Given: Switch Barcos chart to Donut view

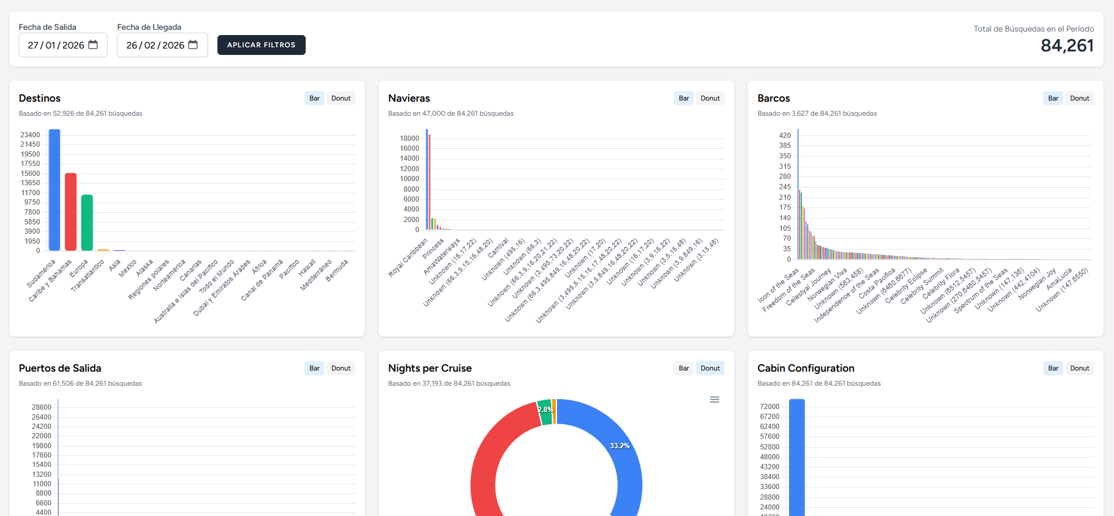Looking at the screenshot, I should click(x=1080, y=98).
